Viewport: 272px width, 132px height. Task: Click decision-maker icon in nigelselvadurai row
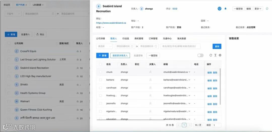pos(150,111)
